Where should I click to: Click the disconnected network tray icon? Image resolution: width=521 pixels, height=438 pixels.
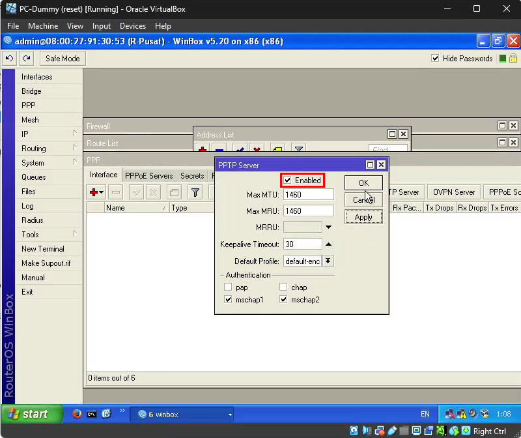click(449, 415)
